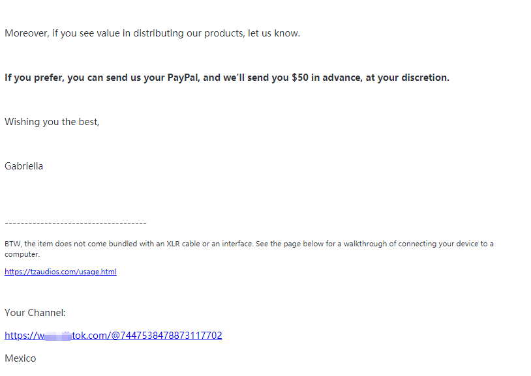Click the '$50' amount in bold text

pyautogui.click(x=300, y=78)
